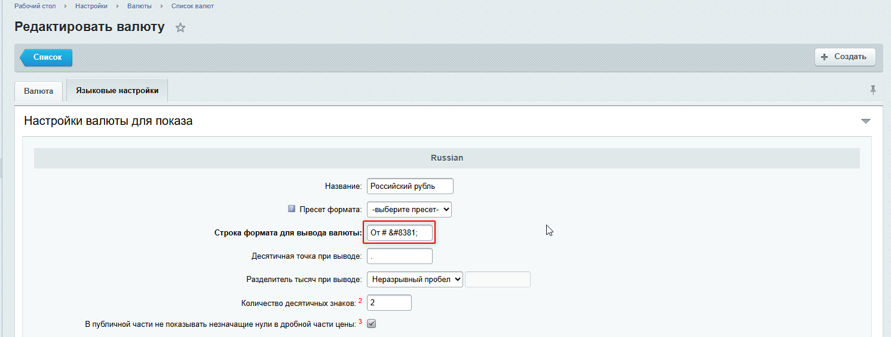Open the Пресет формата dropdown
891x337 pixels.
coord(409,209)
